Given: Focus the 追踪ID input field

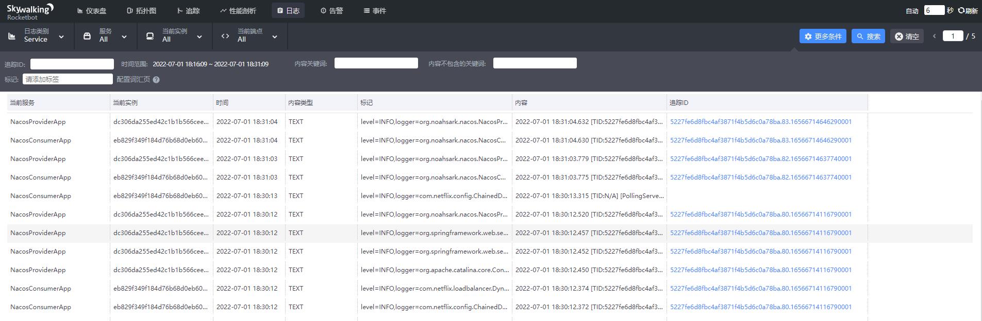Looking at the screenshot, I should [x=72, y=64].
